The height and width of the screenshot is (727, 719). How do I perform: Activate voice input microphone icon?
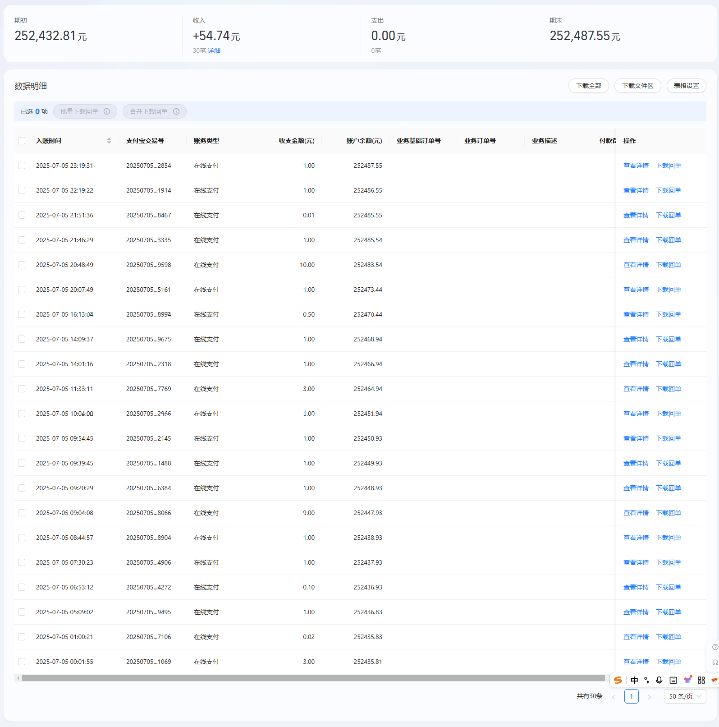point(659,680)
